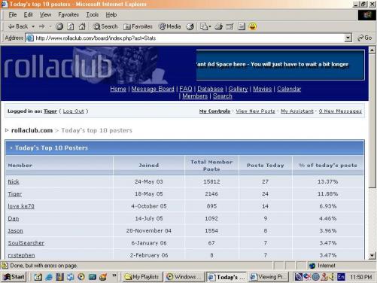Screen dimensions: 377x283
Task: Open the Media toolbar button
Action: 170,26
